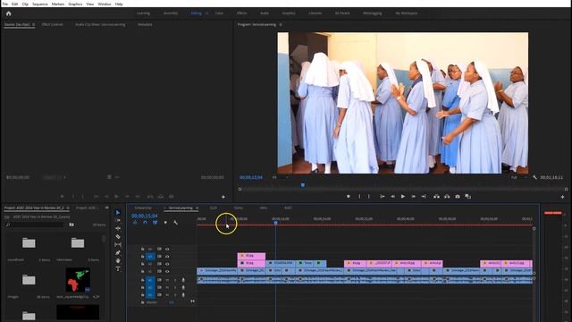Select the Selection tool arrow

118,213
